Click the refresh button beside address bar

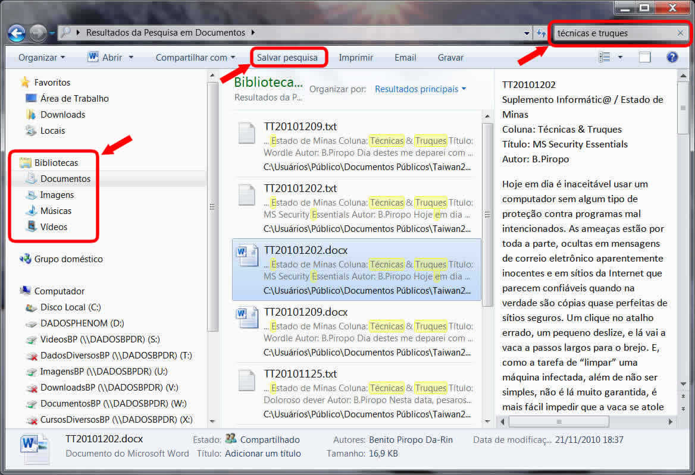pos(541,33)
